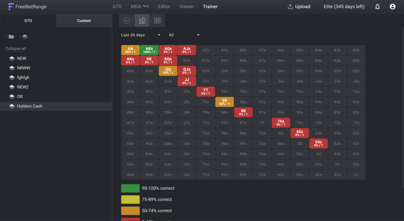The width and height of the screenshot is (404, 221).
Task: Open the user account profile icon
Action: pyautogui.click(x=393, y=7)
